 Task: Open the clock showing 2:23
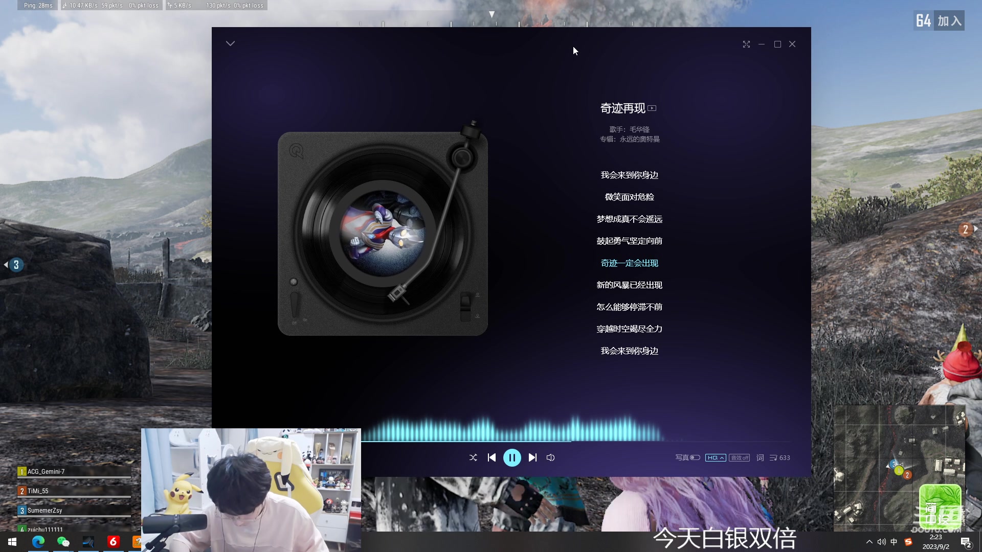(x=935, y=542)
